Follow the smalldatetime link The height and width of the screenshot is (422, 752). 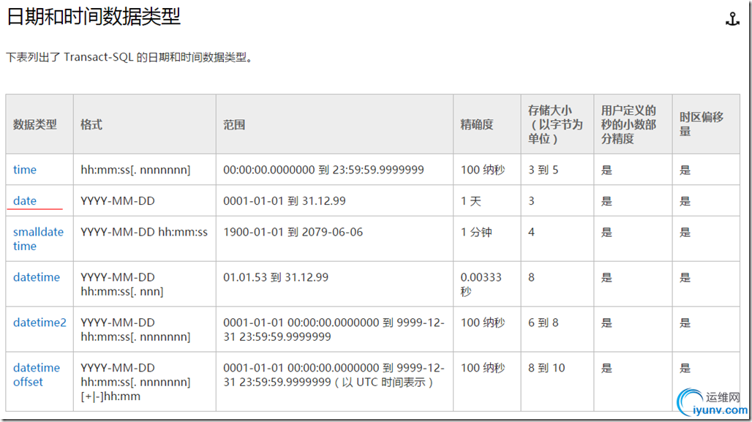point(38,238)
